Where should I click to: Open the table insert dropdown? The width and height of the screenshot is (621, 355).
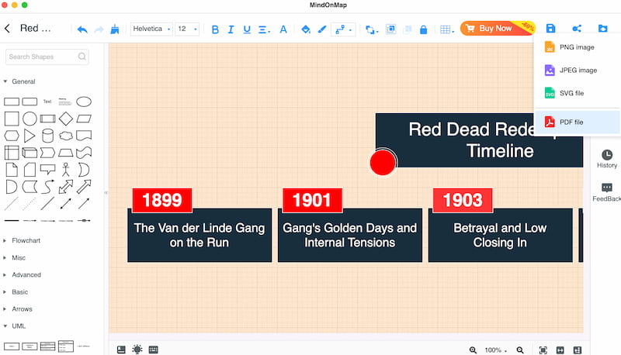click(447, 29)
